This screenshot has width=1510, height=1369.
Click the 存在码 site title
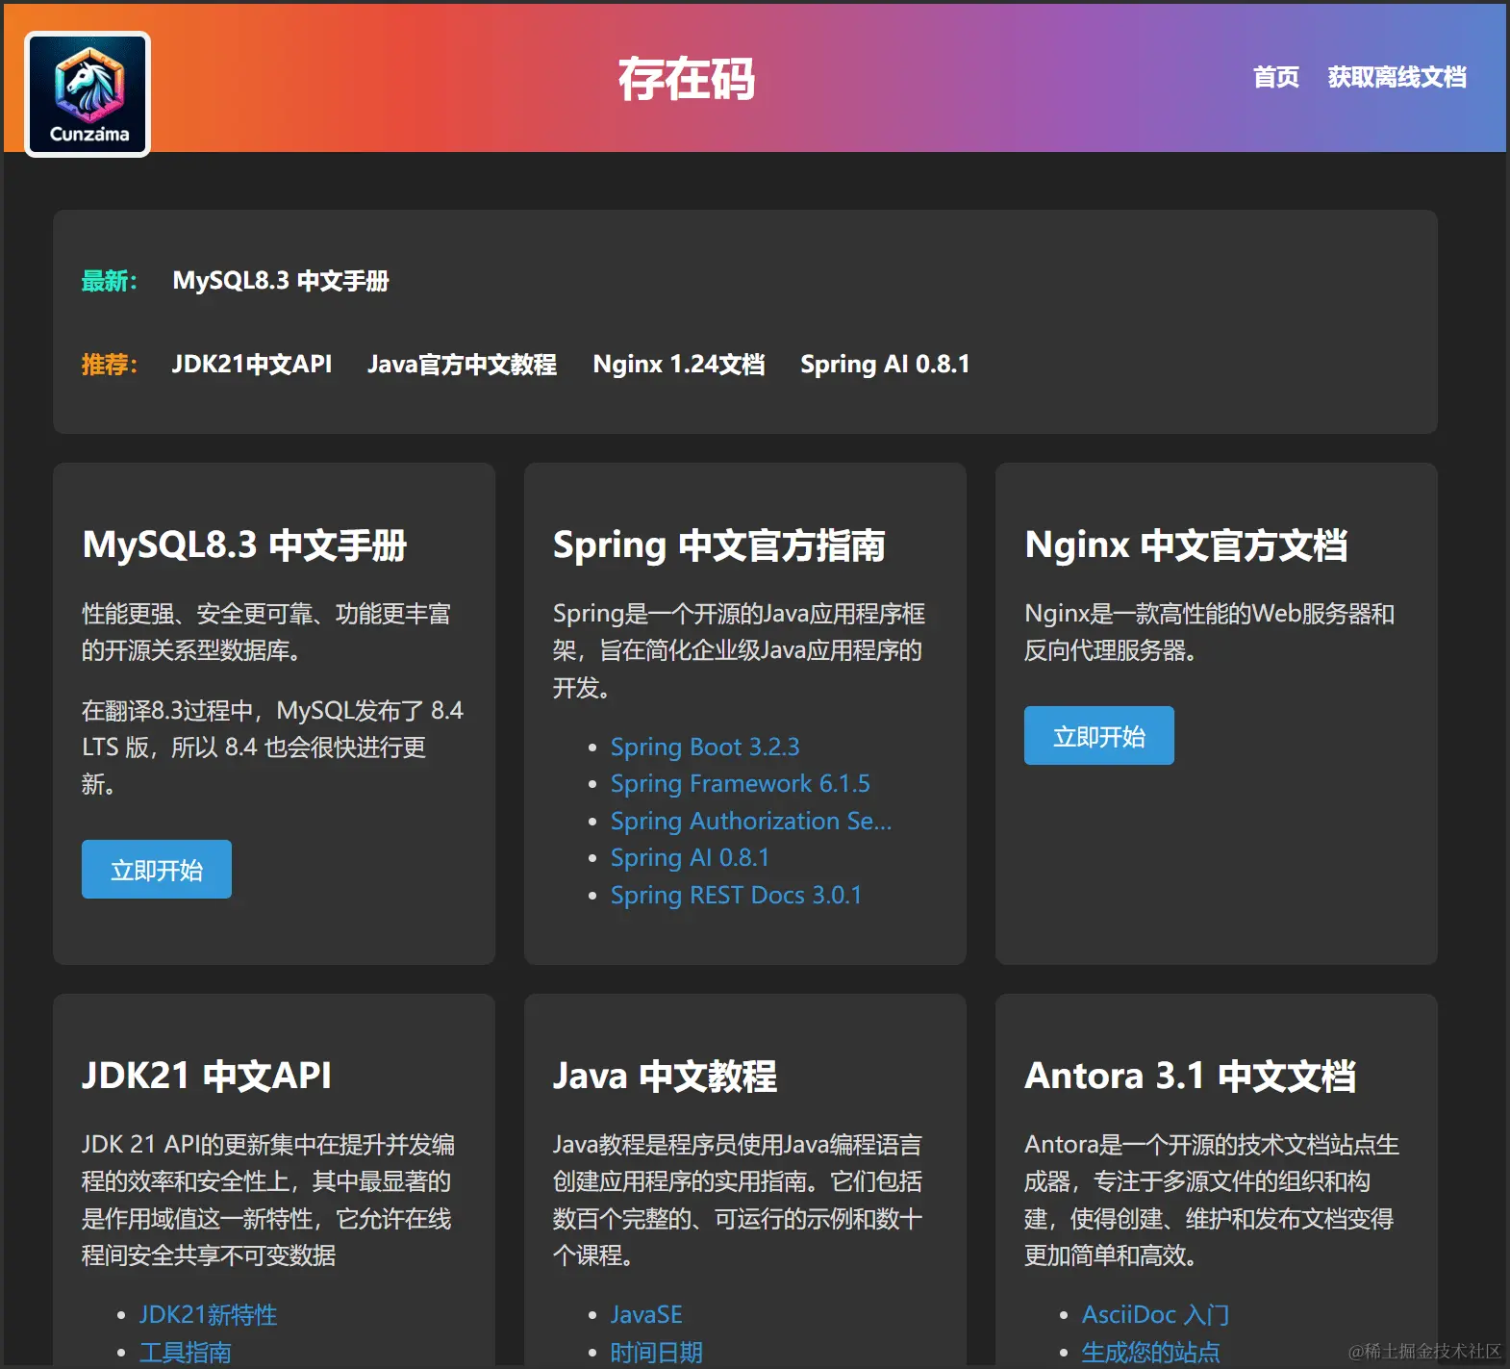(x=686, y=79)
